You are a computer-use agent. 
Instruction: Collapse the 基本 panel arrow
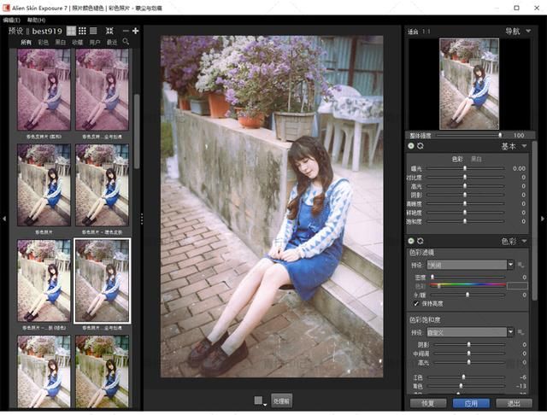(524, 146)
